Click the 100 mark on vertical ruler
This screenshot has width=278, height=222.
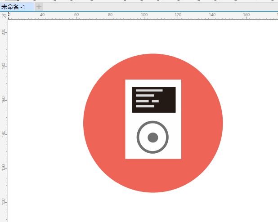click(x=4, y=201)
